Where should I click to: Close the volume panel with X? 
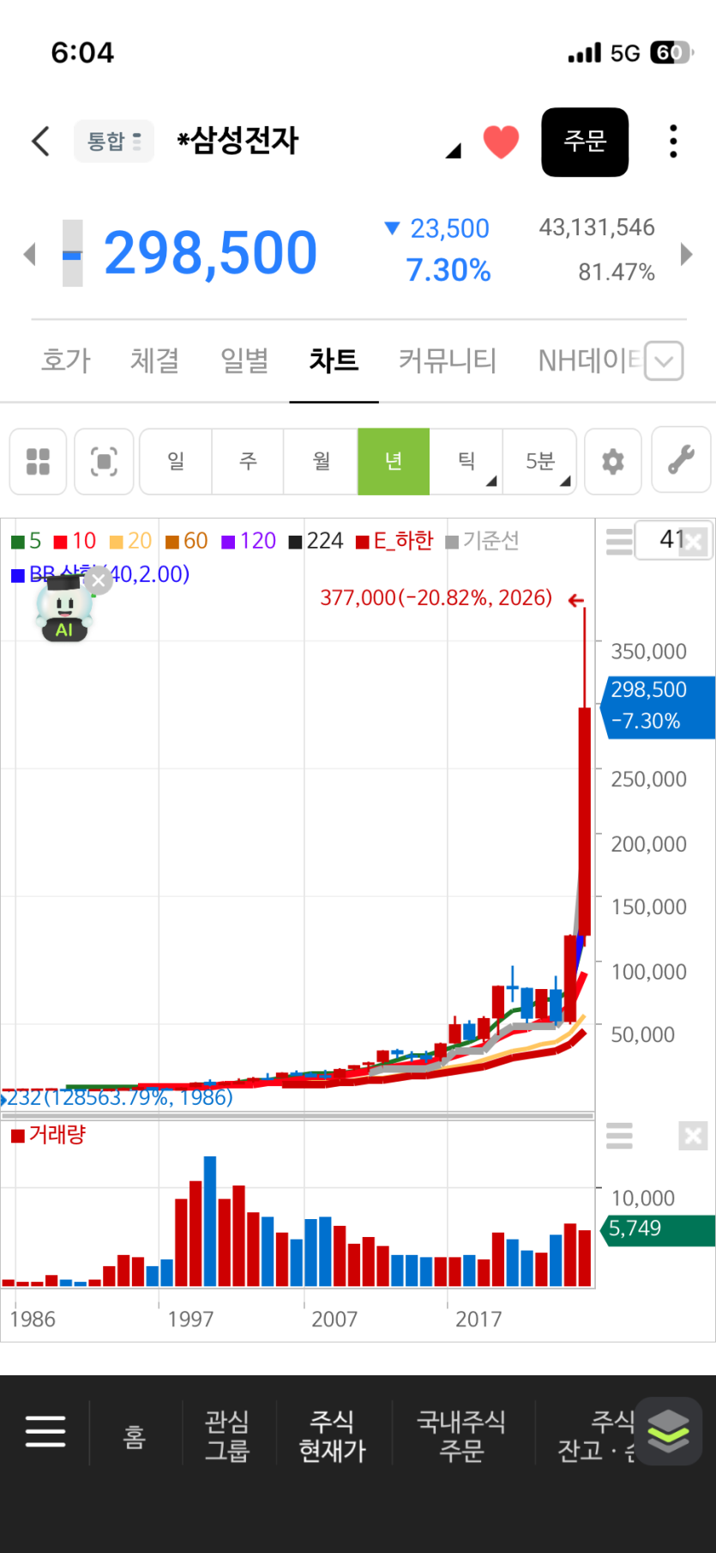[x=693, y=1137]
